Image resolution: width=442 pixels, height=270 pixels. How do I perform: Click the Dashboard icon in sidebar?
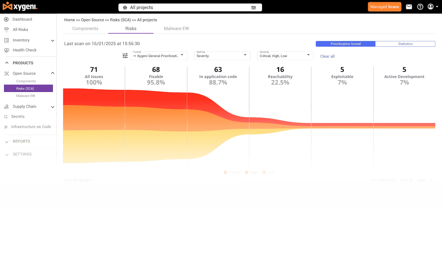click(x=6, y=20)
